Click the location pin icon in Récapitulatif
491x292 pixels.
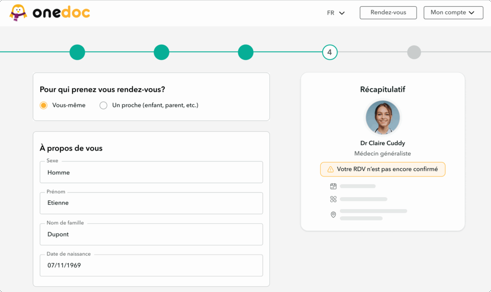333,215
